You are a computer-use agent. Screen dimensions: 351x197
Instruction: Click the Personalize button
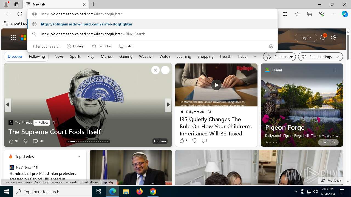[x=279, y=57]
